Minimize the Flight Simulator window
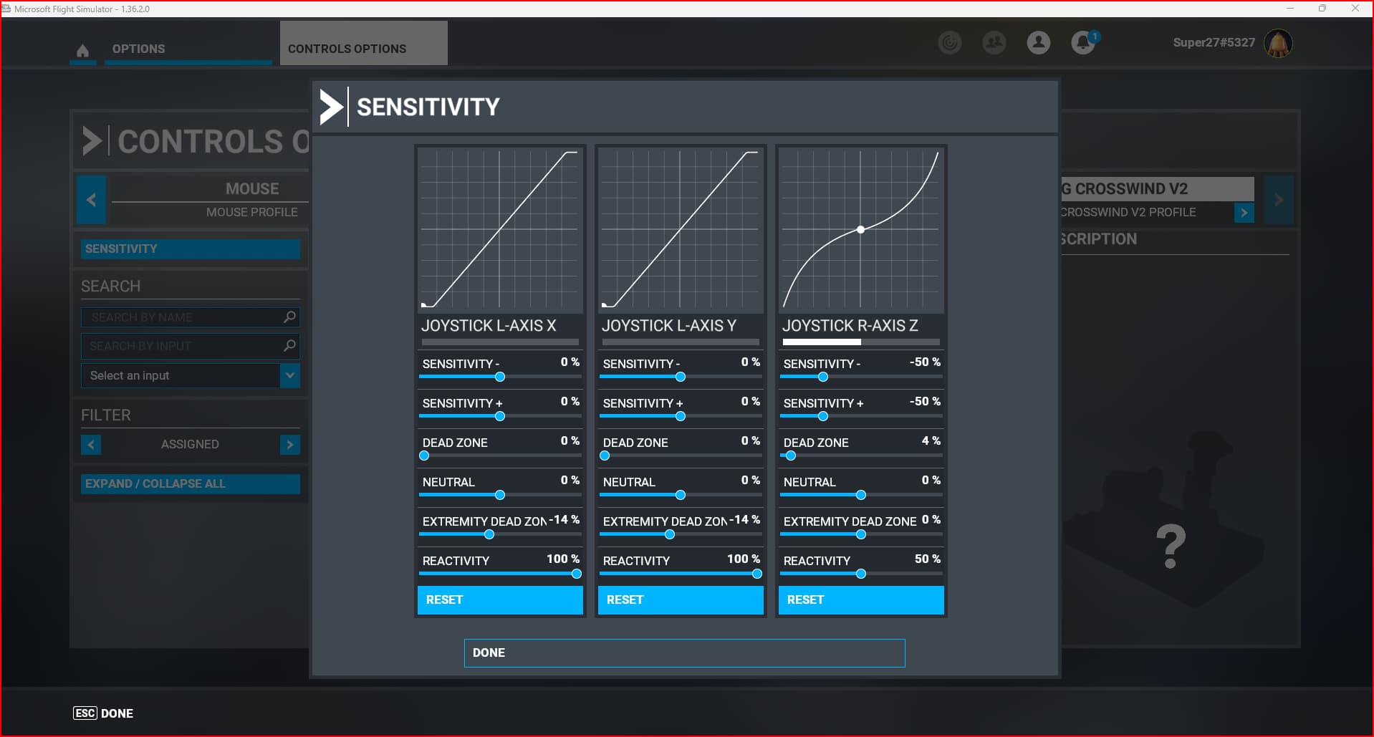 click(x=1290, y=9)
